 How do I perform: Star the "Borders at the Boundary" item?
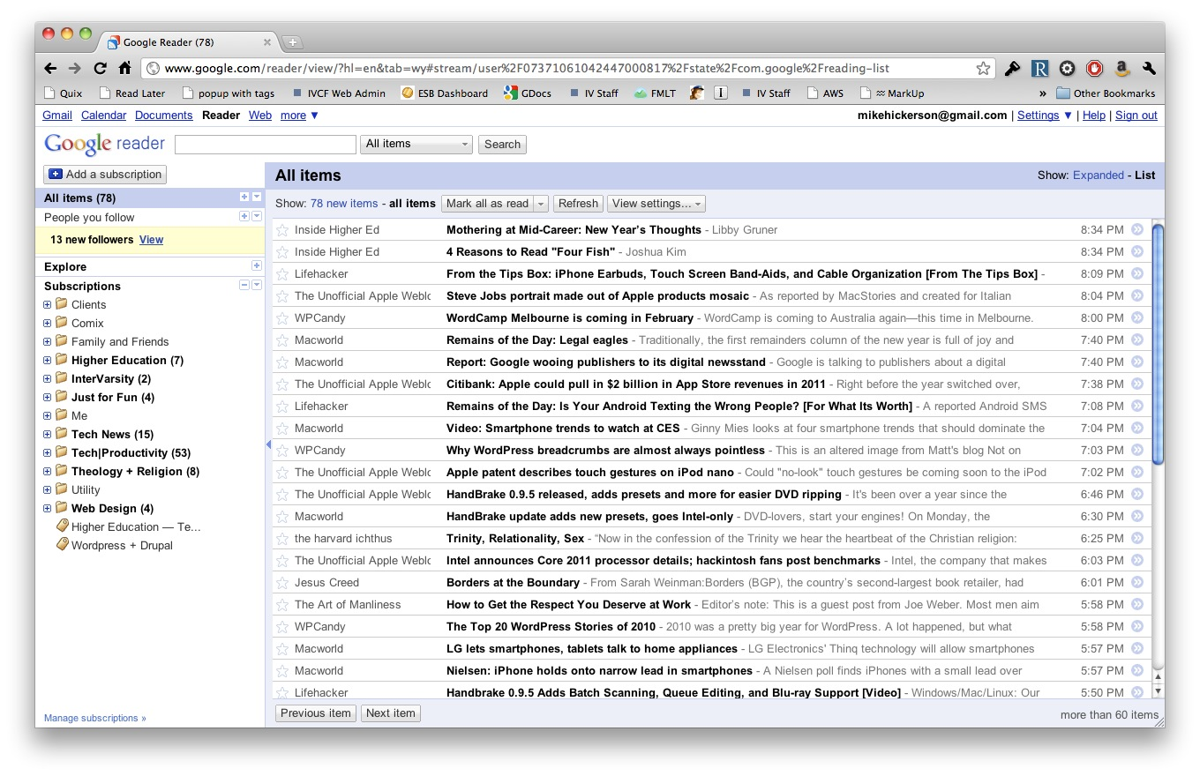tap(282, 583)
